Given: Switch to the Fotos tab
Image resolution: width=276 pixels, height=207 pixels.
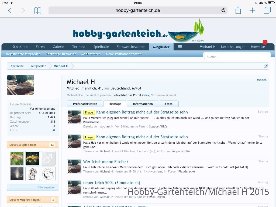Looking at the screenshot, I should tap(169, 104).
